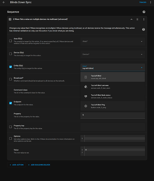The height and width of the screenshot is (181, 154).
Task: Go back using the arrow icon
Action: click(x=4, y=2)
